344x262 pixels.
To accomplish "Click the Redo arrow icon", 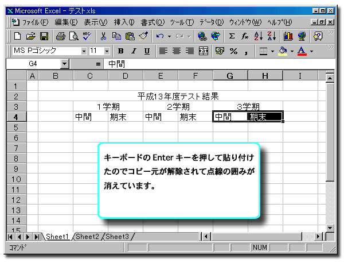I will point(179,36).
